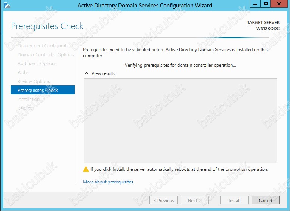Select Results step in sidebar

click(x=25, y=108)
